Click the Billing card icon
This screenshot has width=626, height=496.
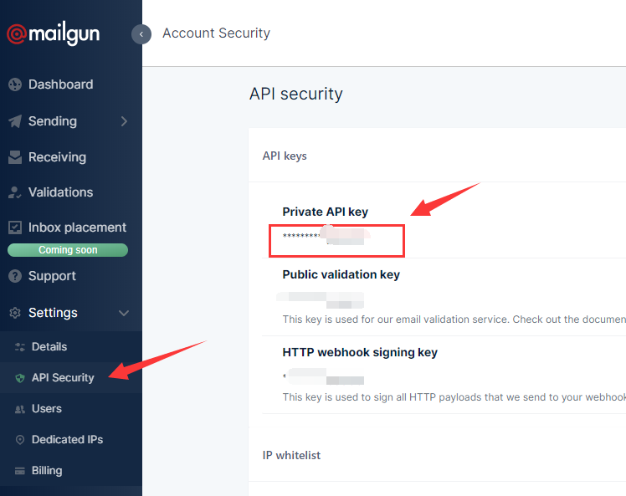20,471
